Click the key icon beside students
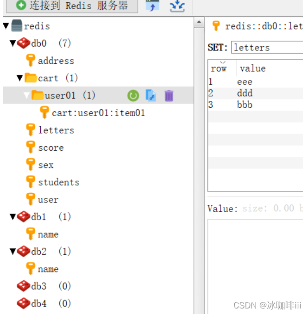Image resolution: width=308 pixels, height=314 pixels. pos(31,182)
